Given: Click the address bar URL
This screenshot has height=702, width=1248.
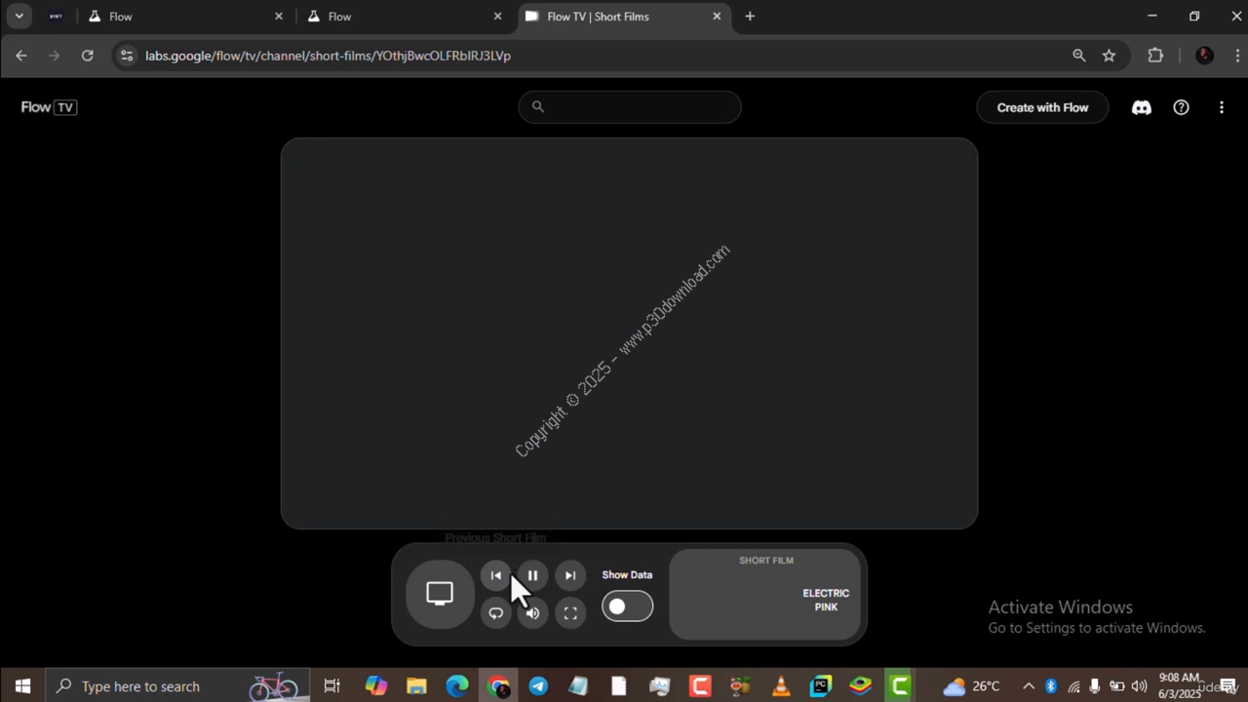Looking at the screenshot, I should tap(328, 56).
